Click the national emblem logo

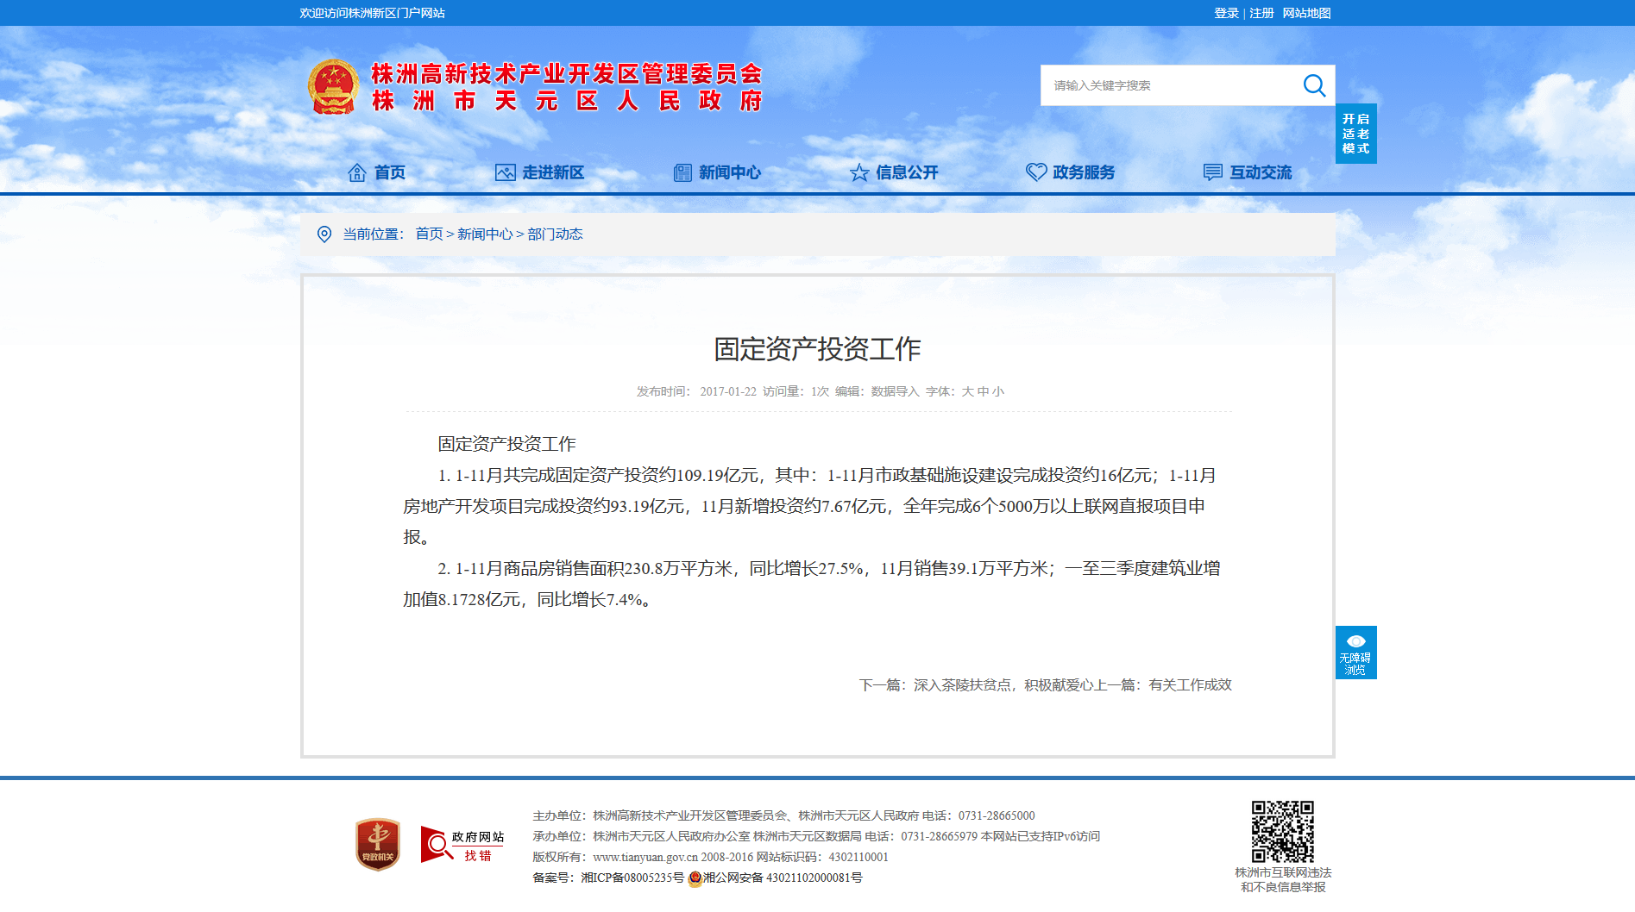coord(333,87)
